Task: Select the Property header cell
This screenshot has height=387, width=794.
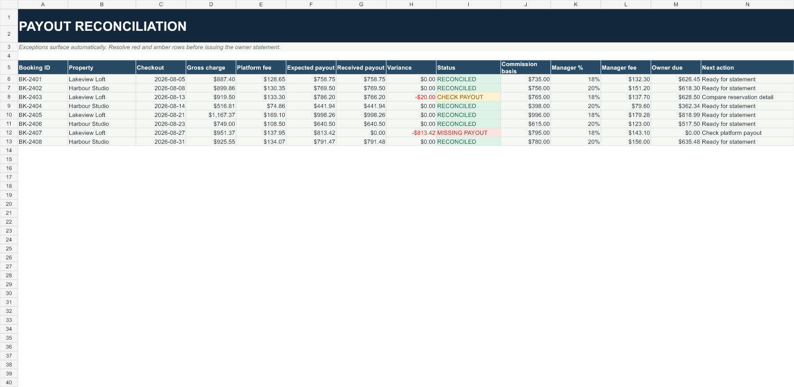Action: click(x=102, y=67)
